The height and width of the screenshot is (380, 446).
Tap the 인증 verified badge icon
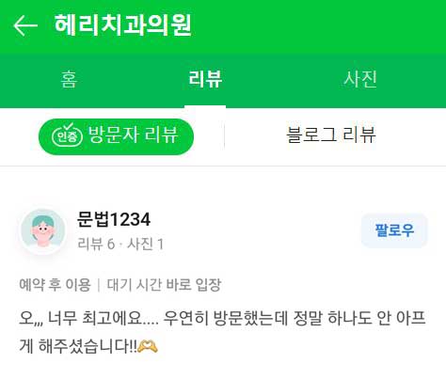67,135
